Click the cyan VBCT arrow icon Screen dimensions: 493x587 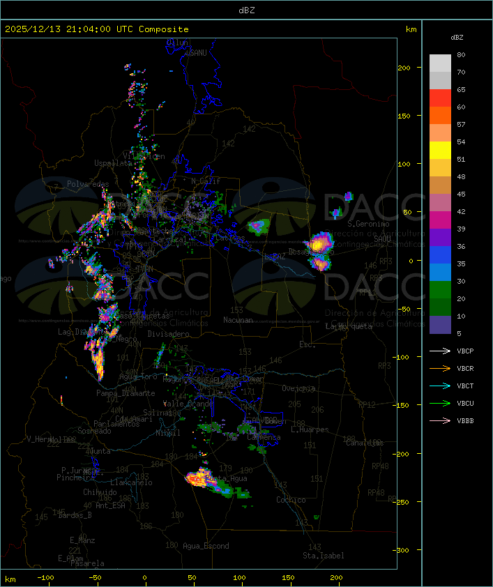point(440,386)
